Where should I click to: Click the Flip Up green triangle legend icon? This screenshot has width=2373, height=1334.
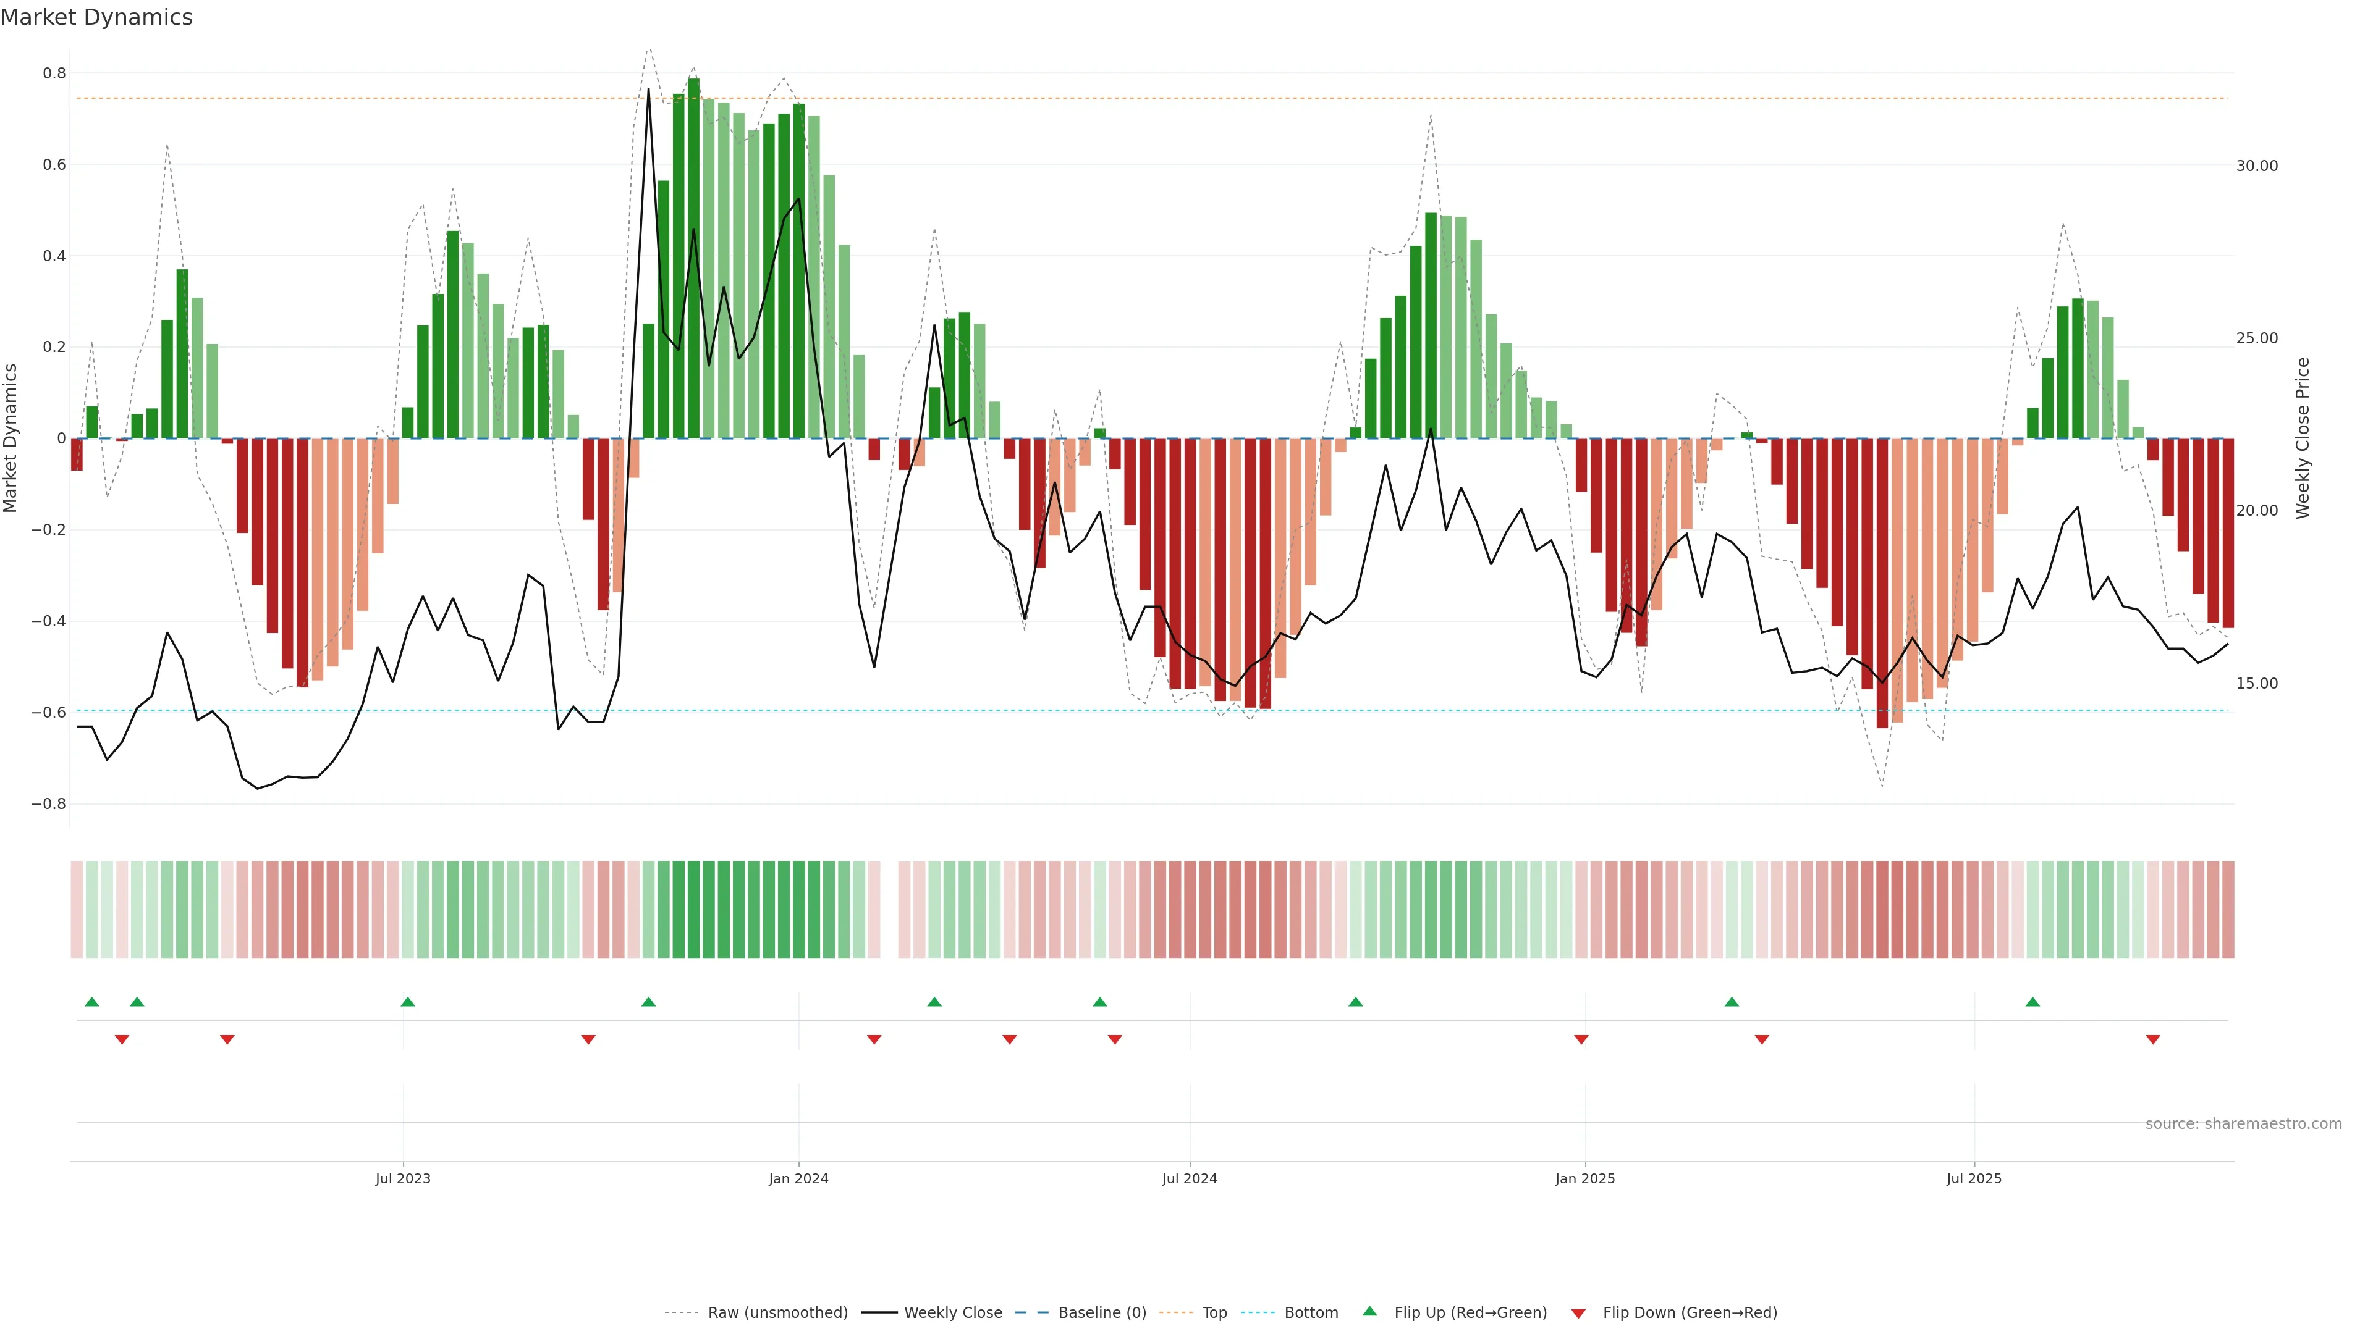tap(1369, 1311)
